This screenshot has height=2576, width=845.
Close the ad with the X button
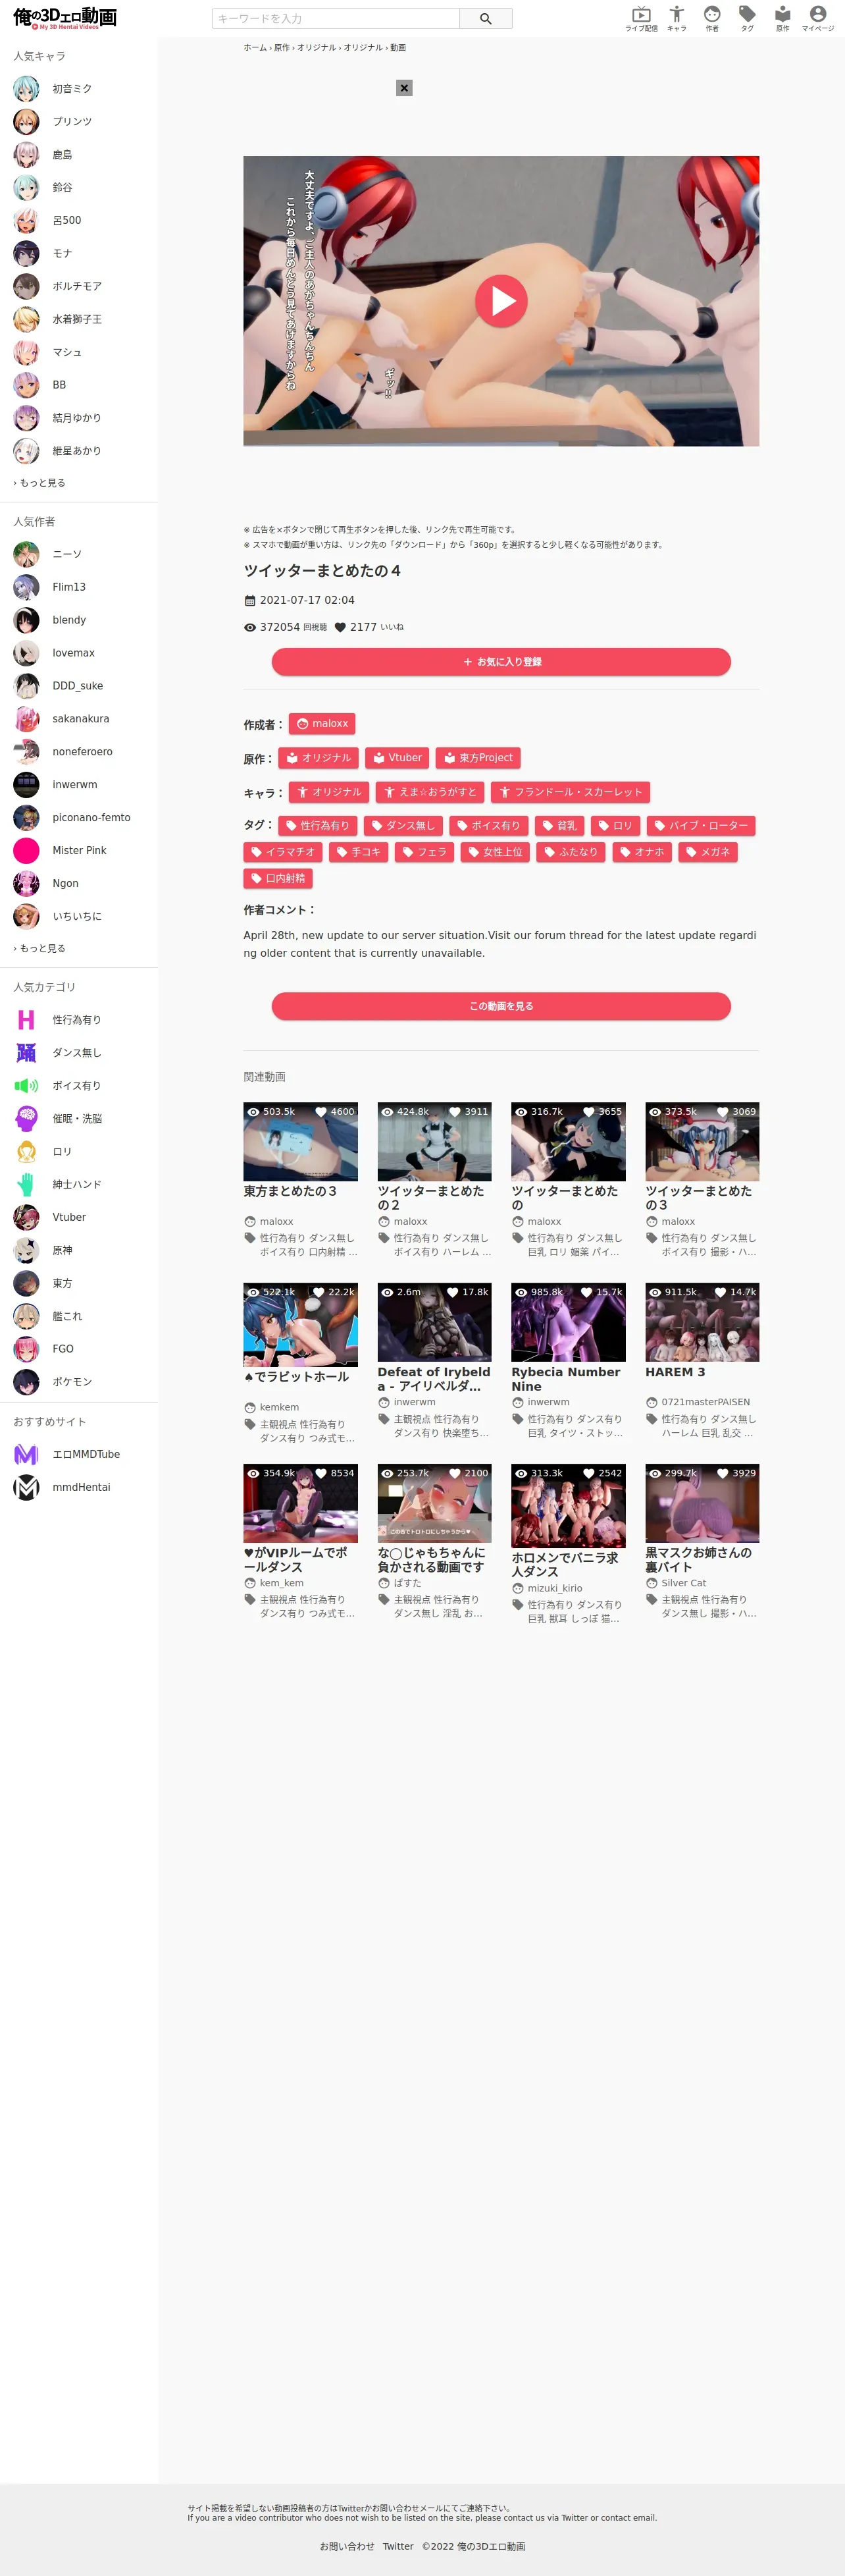[x=404, y=88]
